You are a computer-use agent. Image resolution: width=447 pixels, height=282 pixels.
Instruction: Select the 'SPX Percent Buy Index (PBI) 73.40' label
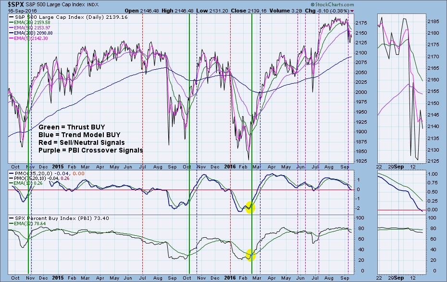pos(59,218)
